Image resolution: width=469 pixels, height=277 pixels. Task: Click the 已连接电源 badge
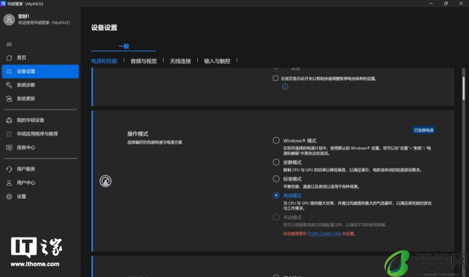click(x=424, y=130)
